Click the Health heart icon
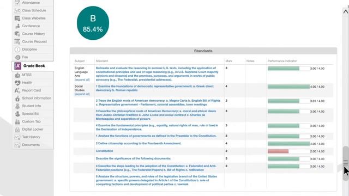This screenshot has width=349, height=196. [x=17, y=83]
